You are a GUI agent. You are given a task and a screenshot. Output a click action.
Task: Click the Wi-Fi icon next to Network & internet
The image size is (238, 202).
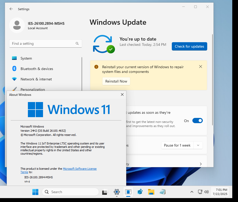tap(14, 79)
